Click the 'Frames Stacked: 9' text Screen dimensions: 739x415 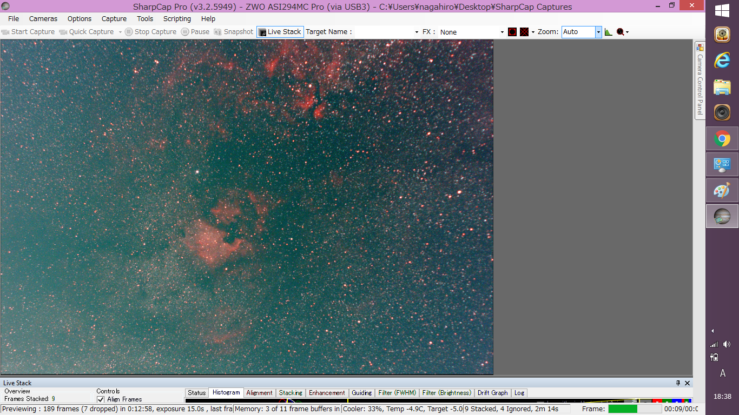click(x=30, y=399)
